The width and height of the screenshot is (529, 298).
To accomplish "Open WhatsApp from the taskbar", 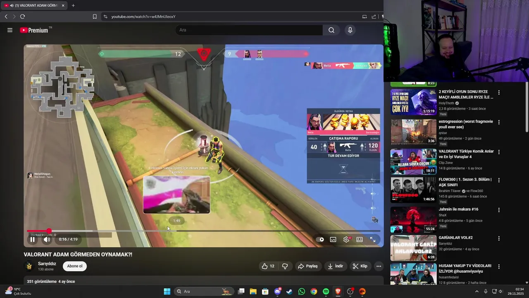I will 302,291.
